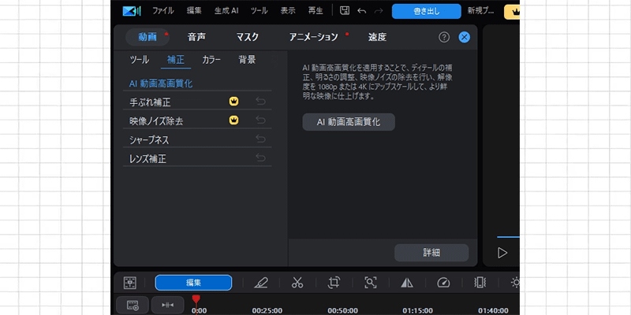Select the pen drawing tool icon
The width and height of the screenshot is (631, 315).
pos(261,283)
